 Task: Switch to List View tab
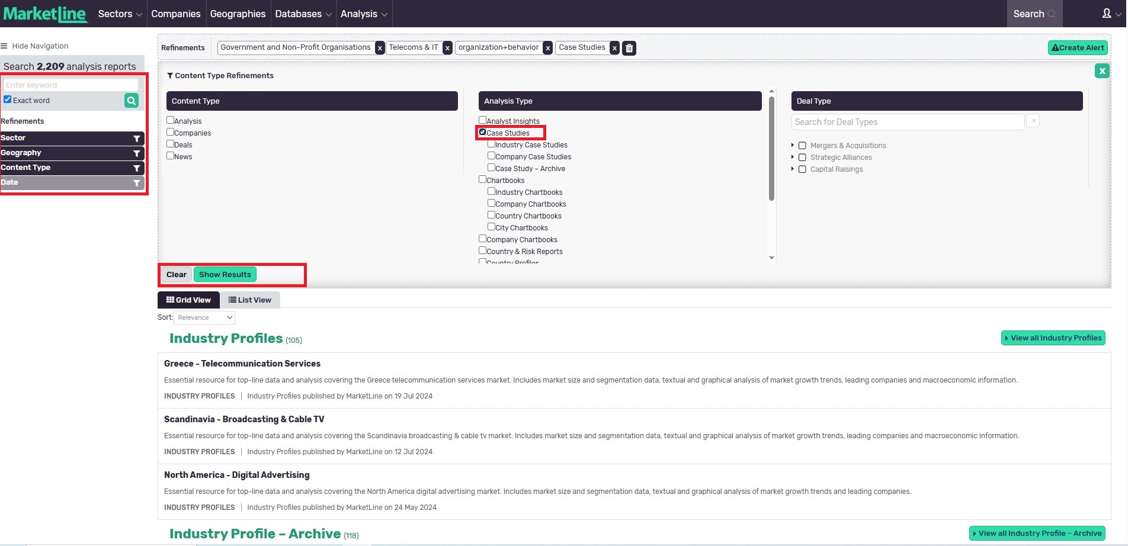[x=250, y=300]
